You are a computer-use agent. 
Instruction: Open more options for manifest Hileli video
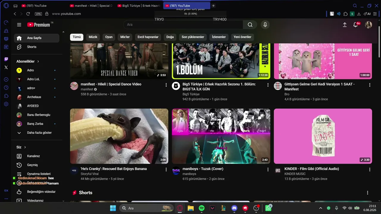[166, 85]
